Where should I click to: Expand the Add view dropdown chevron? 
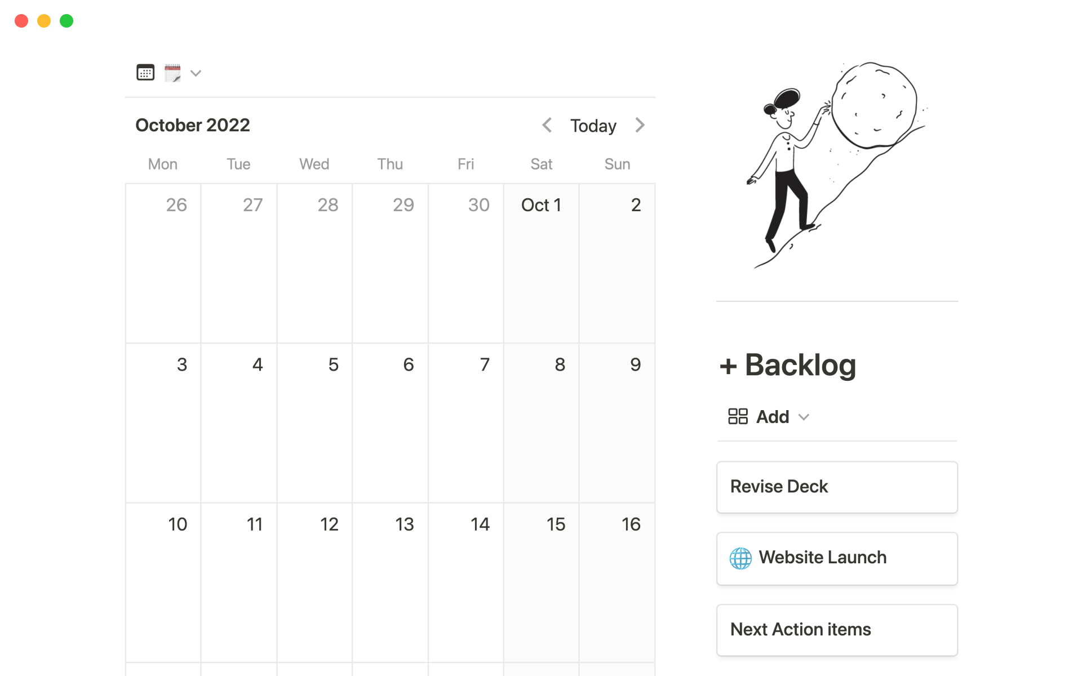click(804, 417)
